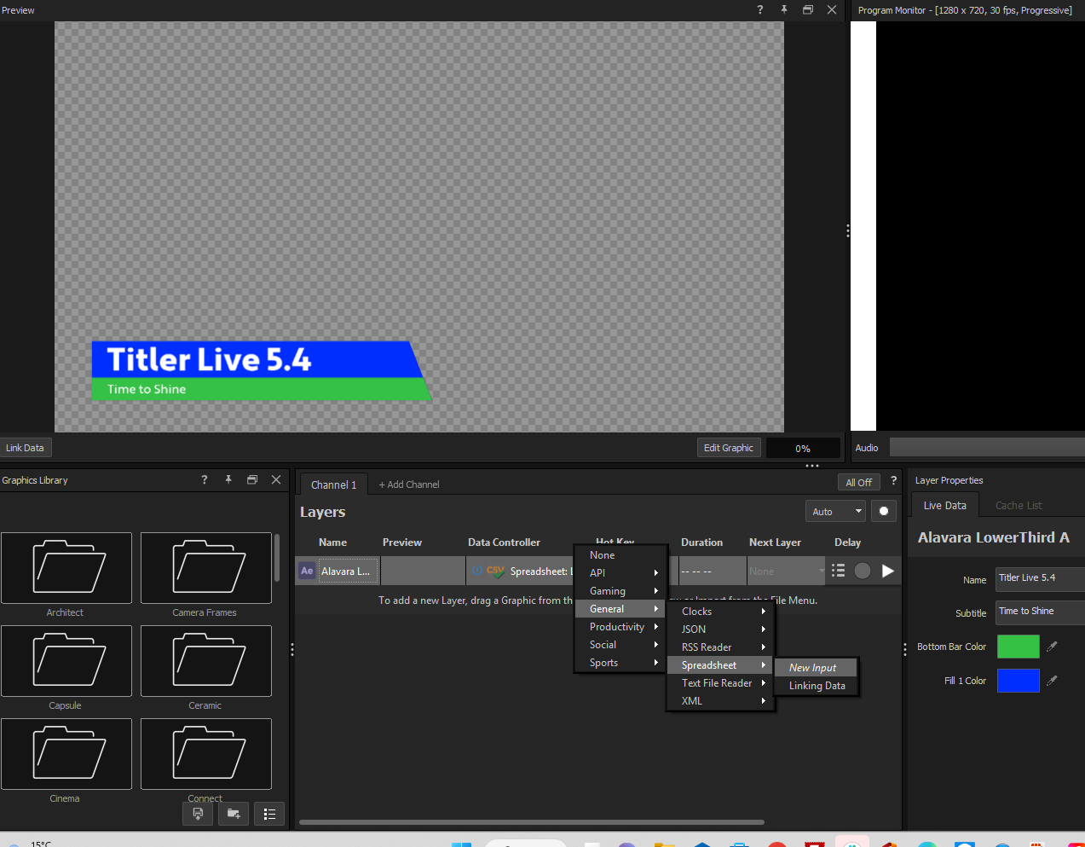This screenshot has width=1085, height=847.
Task: Click the Graphics Library vertical scrollbar
Action: (x=277, y=557)
